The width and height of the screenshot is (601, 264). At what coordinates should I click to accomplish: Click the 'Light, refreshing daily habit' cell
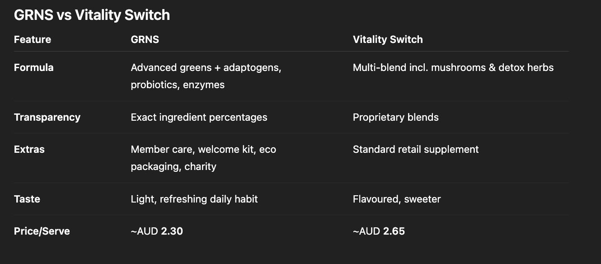point(194,199)
